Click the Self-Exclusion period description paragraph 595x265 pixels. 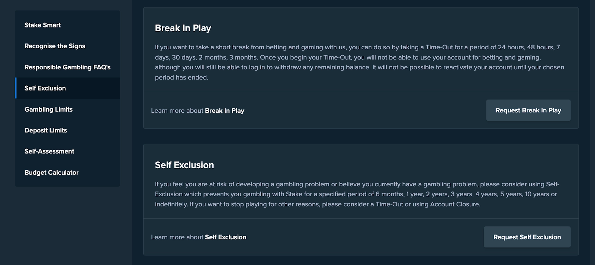click(356, 194)
